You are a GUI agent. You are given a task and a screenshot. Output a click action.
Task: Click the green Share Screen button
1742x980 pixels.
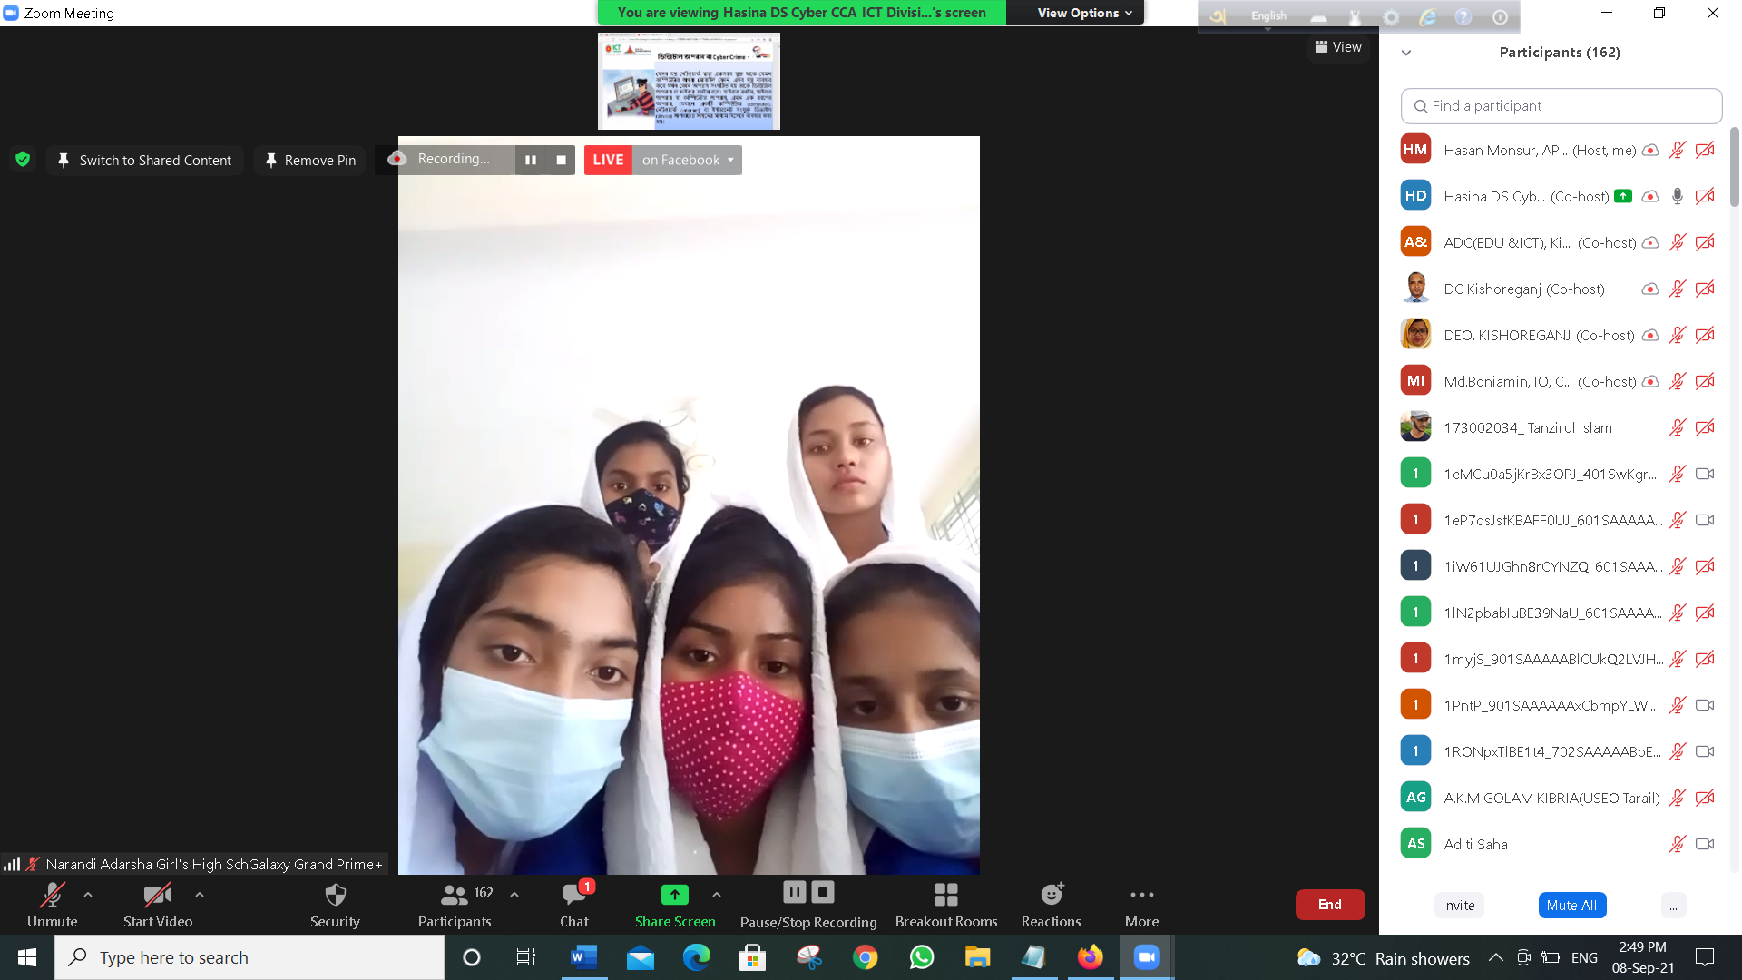(x=675, y=905)
